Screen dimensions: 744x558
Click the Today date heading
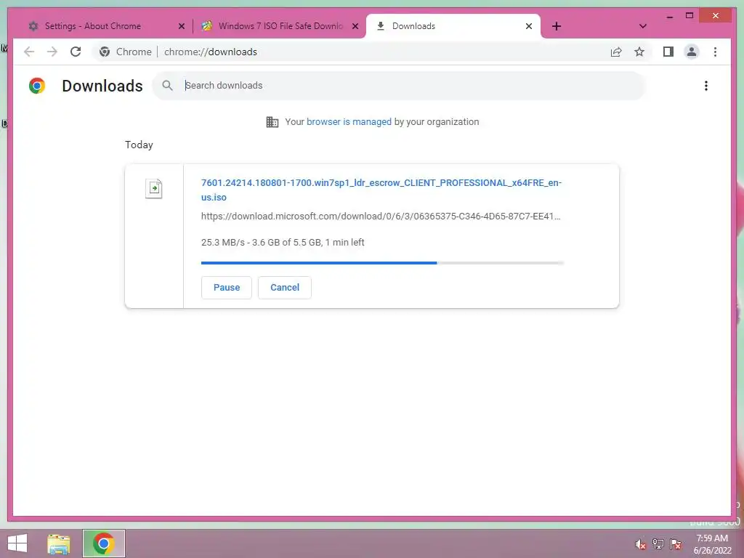point(139,145)
